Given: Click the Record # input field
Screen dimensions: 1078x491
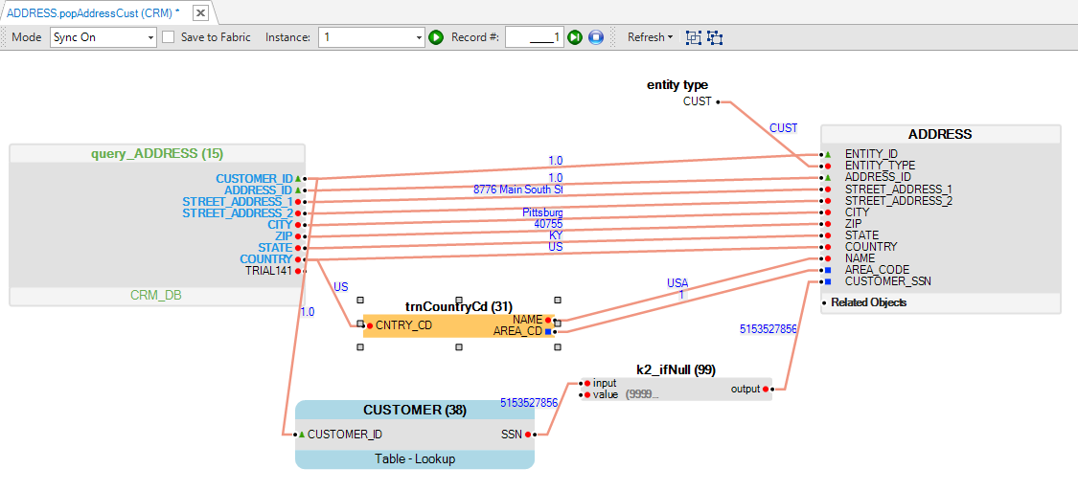Looking at the screenshot, I should (534, 37).
